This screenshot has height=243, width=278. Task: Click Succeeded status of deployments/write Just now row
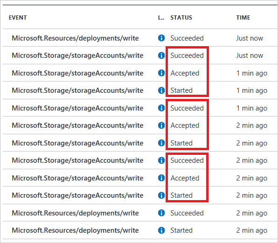click(x=187, y=38)
